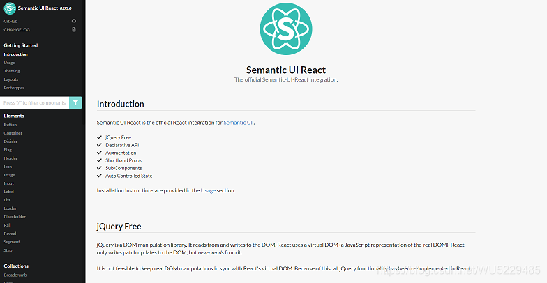The height and width of the screenshot is (283, 547).
Task: Click the Semantic UI React sidebar logo
Action: (10, 8)
